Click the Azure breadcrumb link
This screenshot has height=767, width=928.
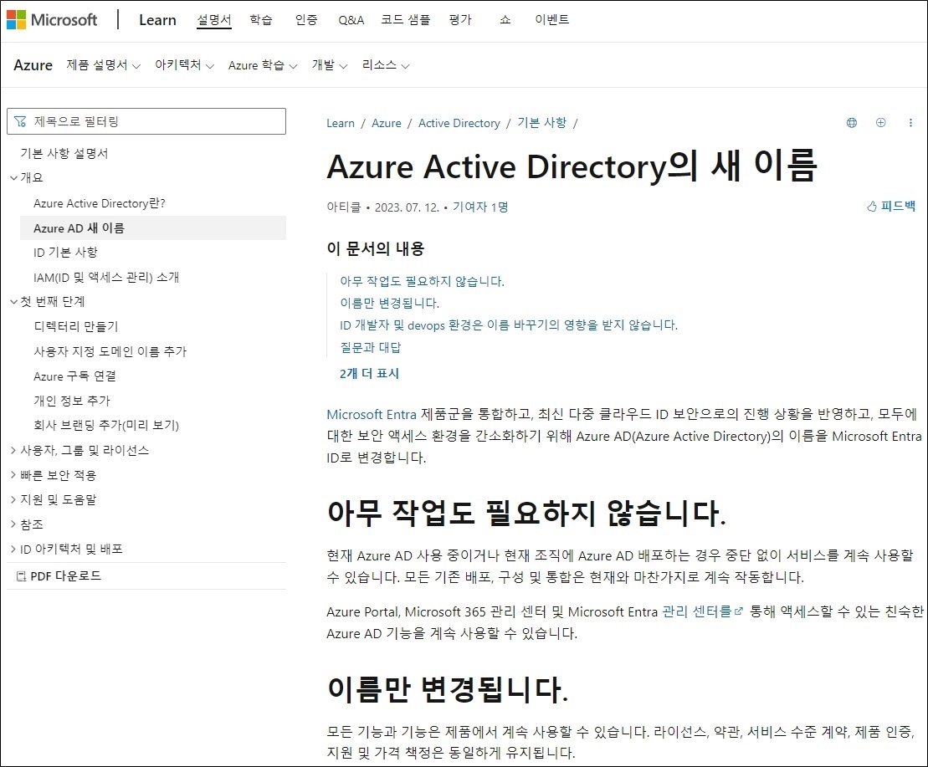[x=387, y=123]
